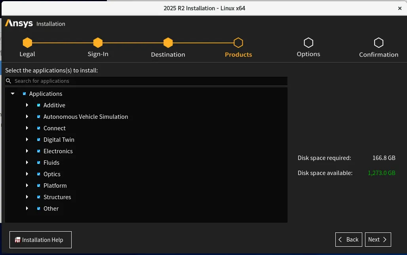The image size is (407, 255).
Task: Expand the Autonomous Vehicle Simulation arrow
Action: tap(27, 116)
